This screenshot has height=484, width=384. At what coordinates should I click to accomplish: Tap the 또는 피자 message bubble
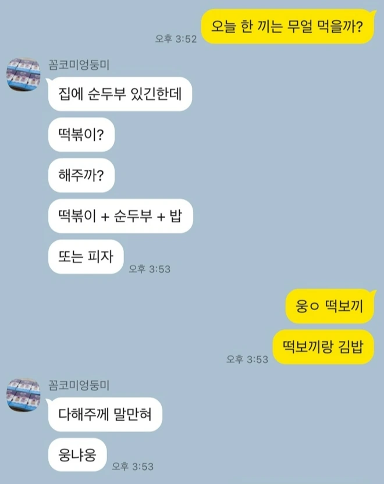[x=86, y=257]
